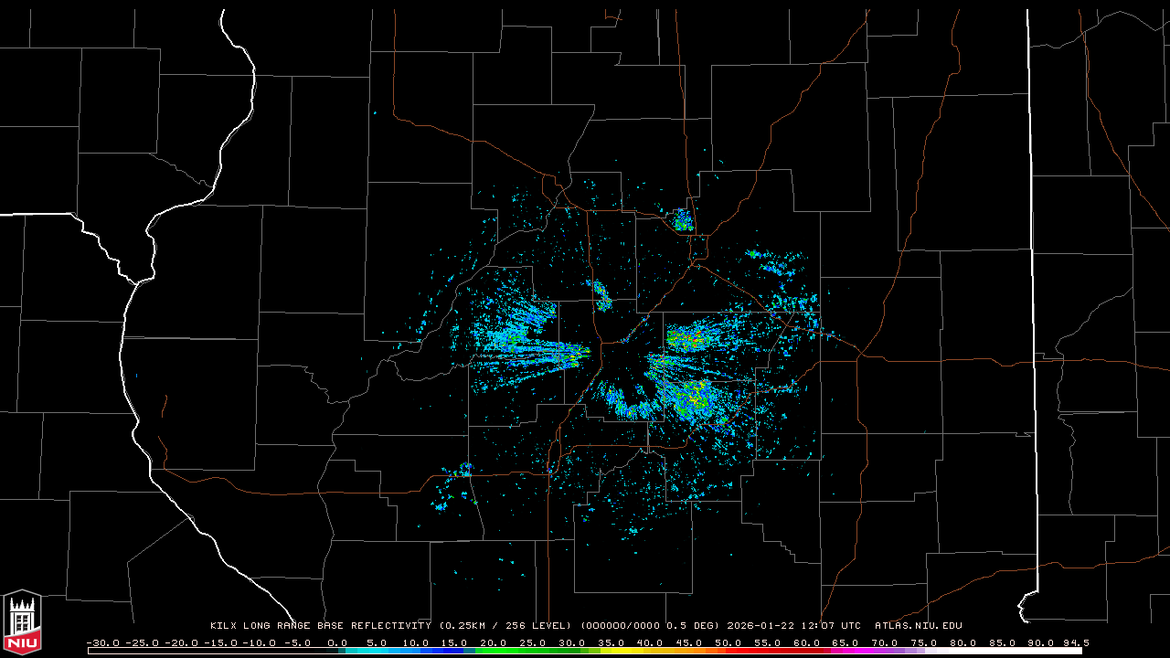The image size is (1170, 658).
Task: Click the 90.0 scale label
Action: coord(1040,643)
